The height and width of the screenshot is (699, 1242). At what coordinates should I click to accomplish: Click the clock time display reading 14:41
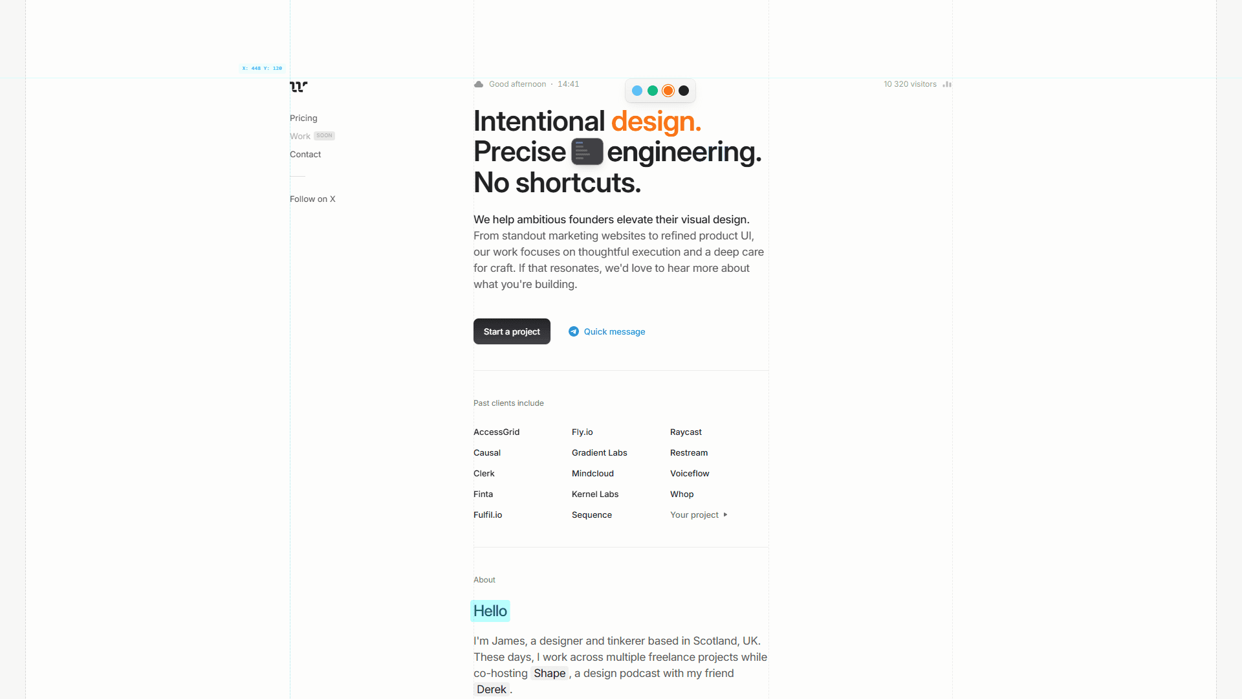click(x=568, y=84)
